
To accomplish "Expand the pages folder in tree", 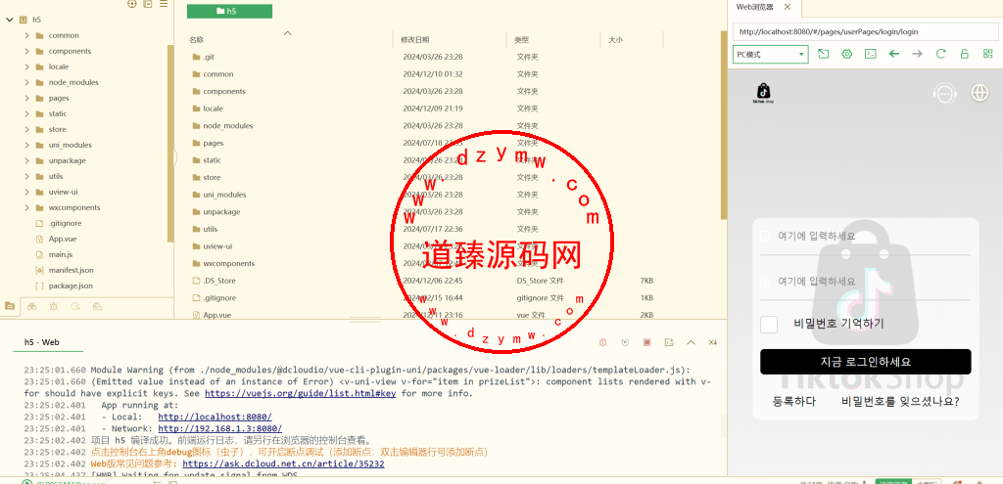I will tap(26, 98).
